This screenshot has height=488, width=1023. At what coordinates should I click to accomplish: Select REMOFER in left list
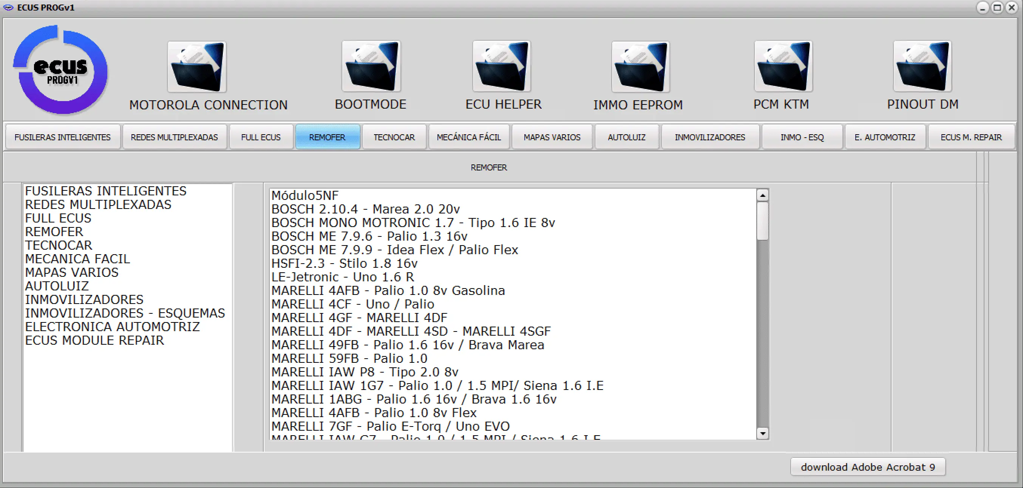click(54, 232)
